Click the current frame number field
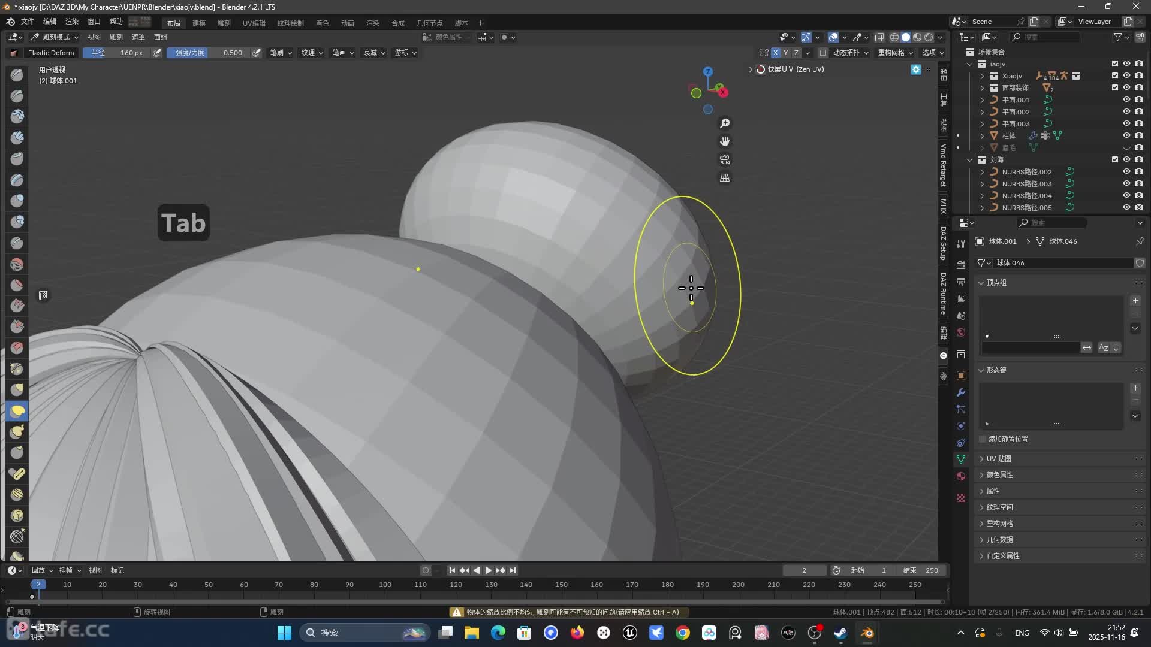1151x647 pixels. coord(804,570)
